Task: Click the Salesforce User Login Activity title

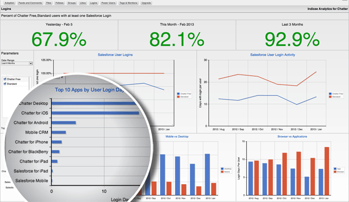Action: tap(272, 54)
